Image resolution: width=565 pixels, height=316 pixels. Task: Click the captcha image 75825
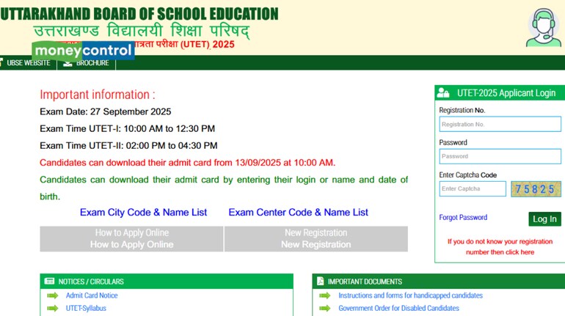coord(536,189)
